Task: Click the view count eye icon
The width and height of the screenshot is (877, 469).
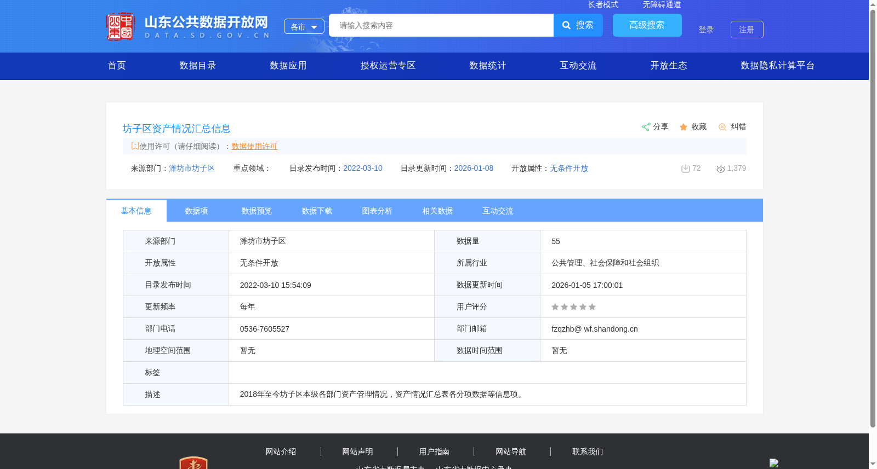Action: point(721,169)
